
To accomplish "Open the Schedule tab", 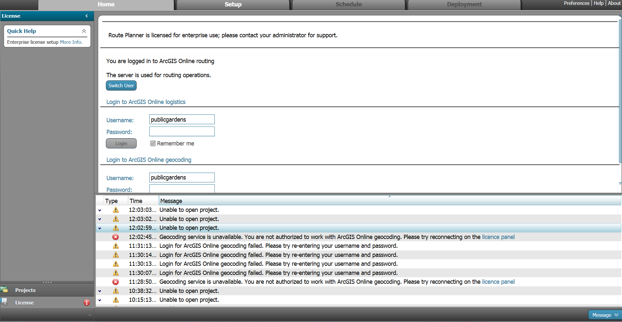I will [348, 5].
